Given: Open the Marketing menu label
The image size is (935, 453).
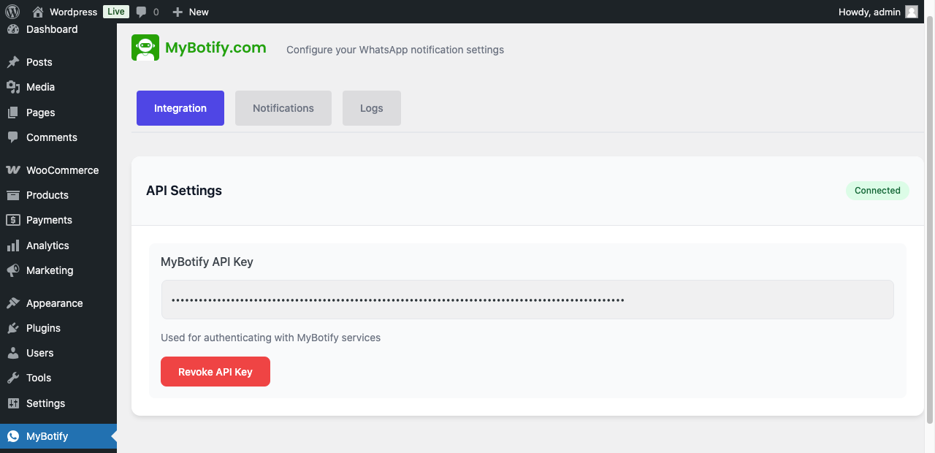Looking at the screenshot, I should tap(50, 270).
